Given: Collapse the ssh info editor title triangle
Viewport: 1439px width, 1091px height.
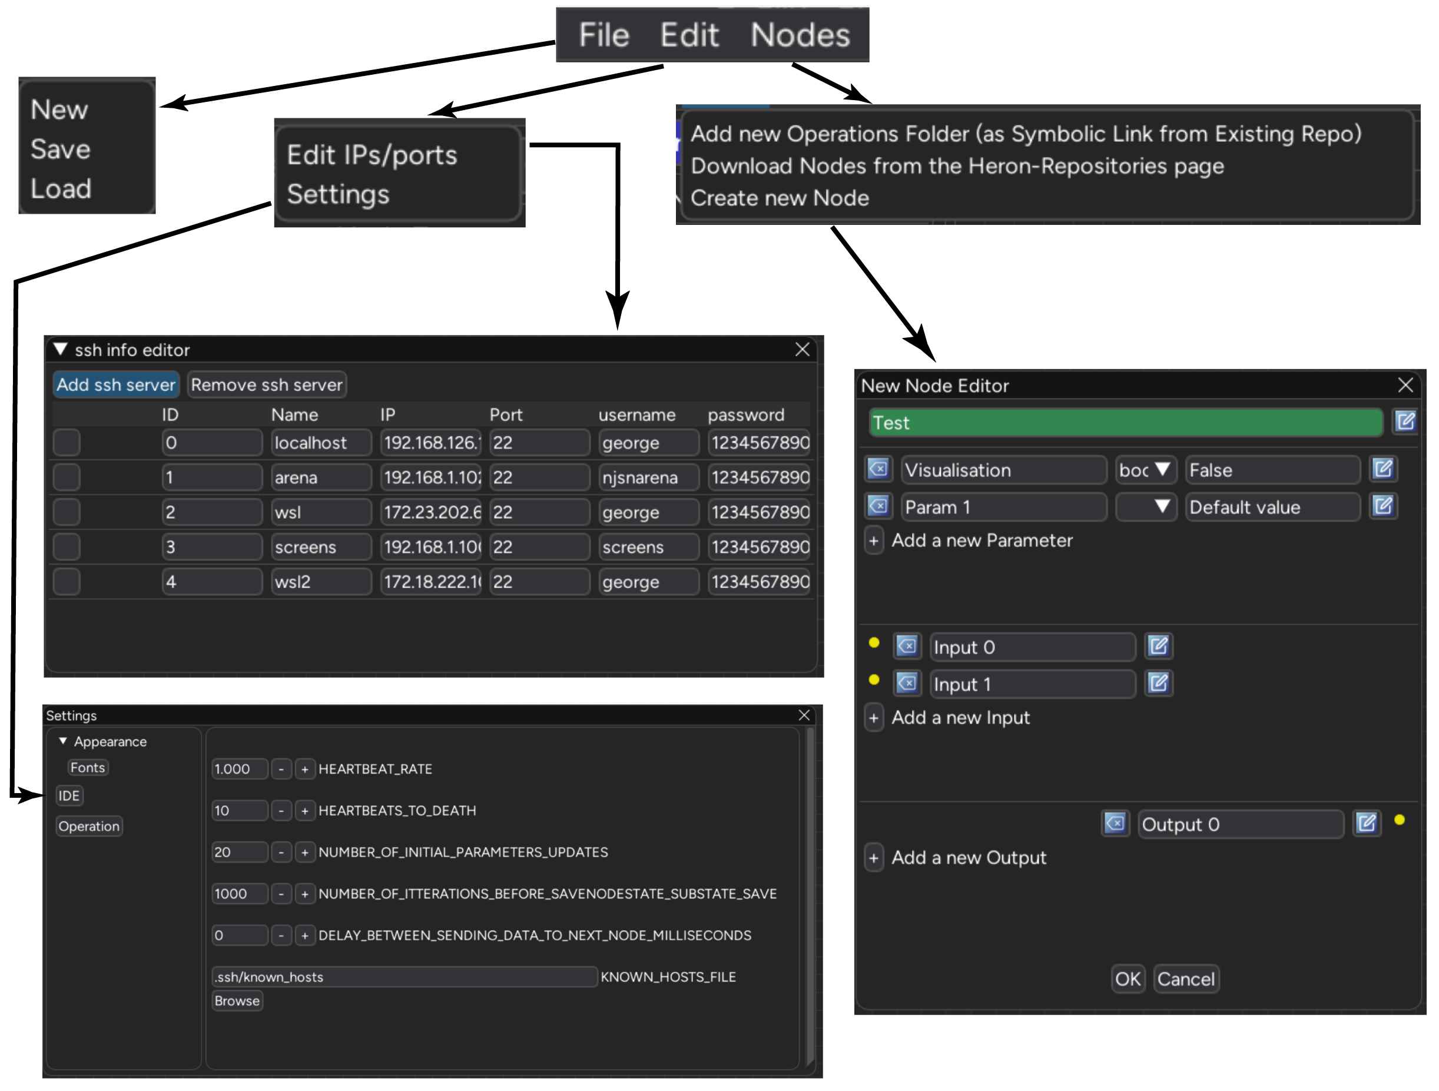Looking at the screenshot, I should (60, 349).
